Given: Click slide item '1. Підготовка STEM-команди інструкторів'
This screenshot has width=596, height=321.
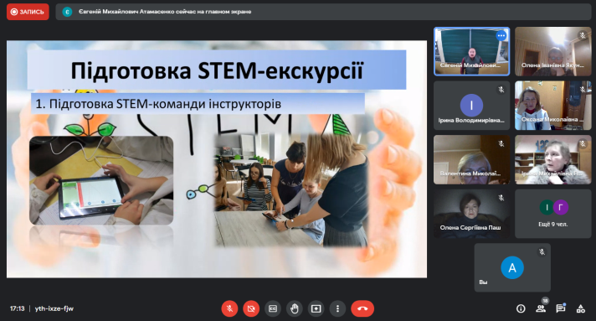Looking at the screenshot, I should (x=158, y=104).
